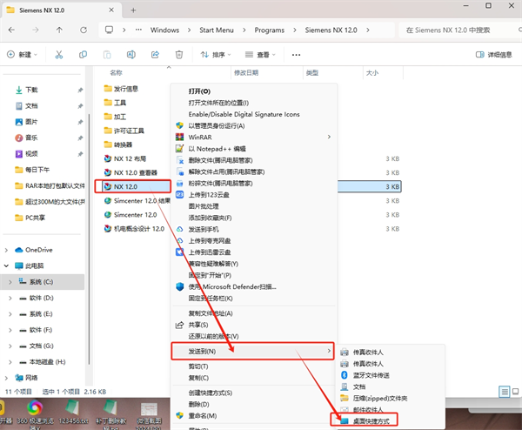Click the Up arrow navigation button
Viewport: 522px width, 430px height.
coord(59,30)
